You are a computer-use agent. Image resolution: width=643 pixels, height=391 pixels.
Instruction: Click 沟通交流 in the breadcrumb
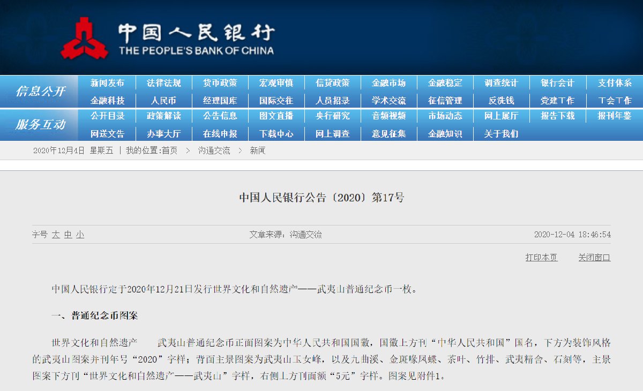tap(214, 151)
